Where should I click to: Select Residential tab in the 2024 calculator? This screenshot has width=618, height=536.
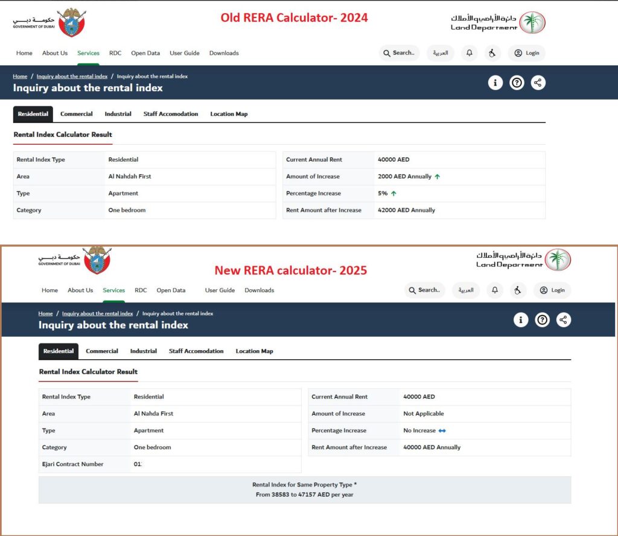pos(33,114)
